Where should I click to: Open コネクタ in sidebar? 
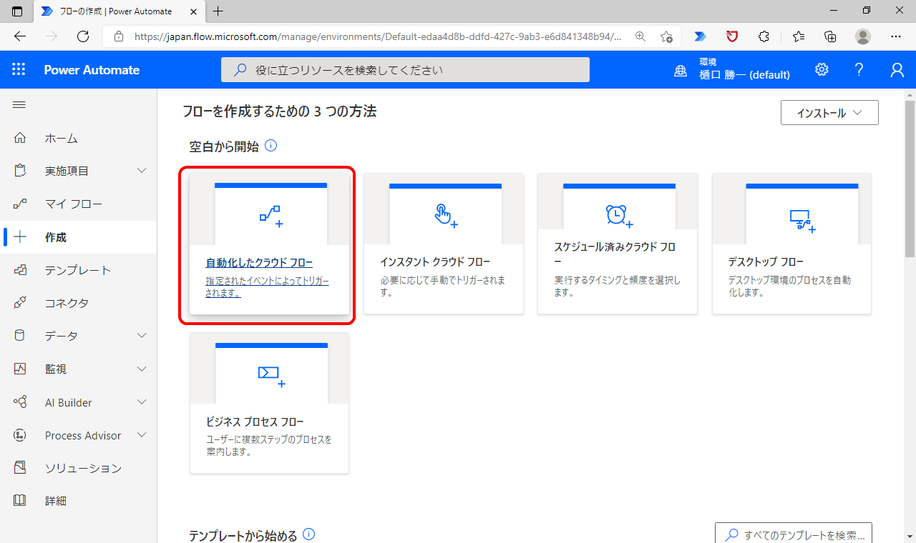[x=67, y=303]
